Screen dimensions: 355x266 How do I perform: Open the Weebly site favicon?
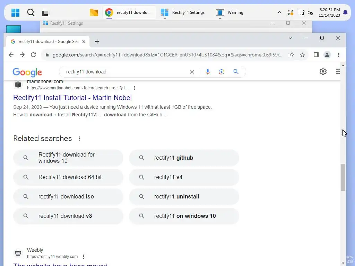click(18, 253)
